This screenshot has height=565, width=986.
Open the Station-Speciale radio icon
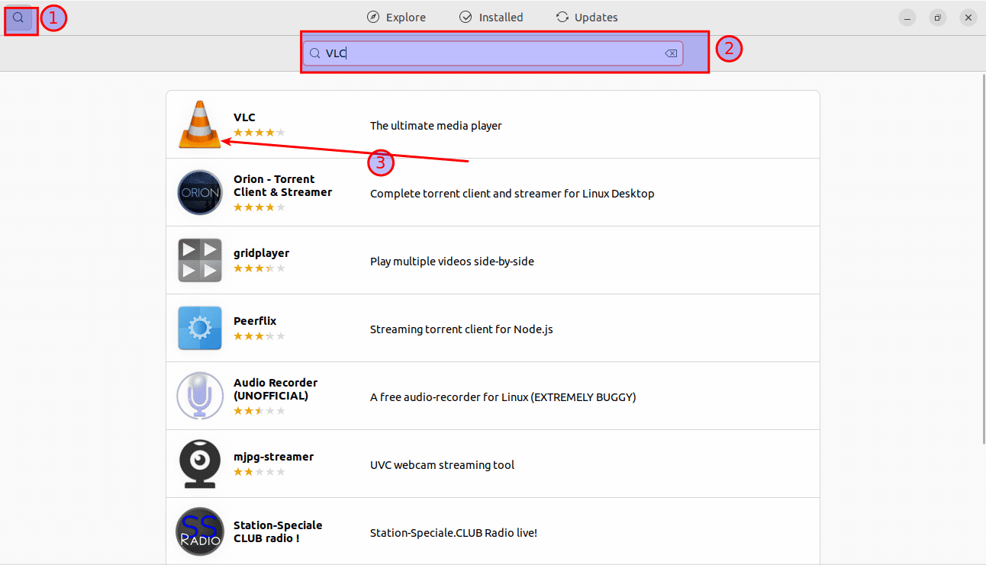coord(200,531)
